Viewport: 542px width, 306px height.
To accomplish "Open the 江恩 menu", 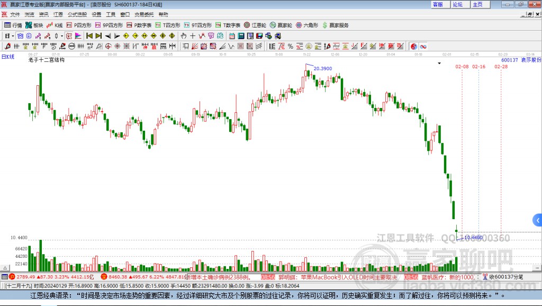I will pyautogui.click(x=58, y=14).
